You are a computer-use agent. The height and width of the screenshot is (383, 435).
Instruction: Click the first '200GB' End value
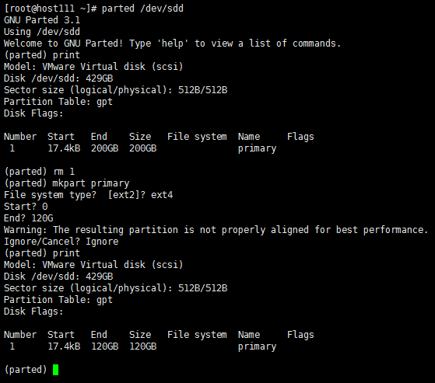(104, 148)
